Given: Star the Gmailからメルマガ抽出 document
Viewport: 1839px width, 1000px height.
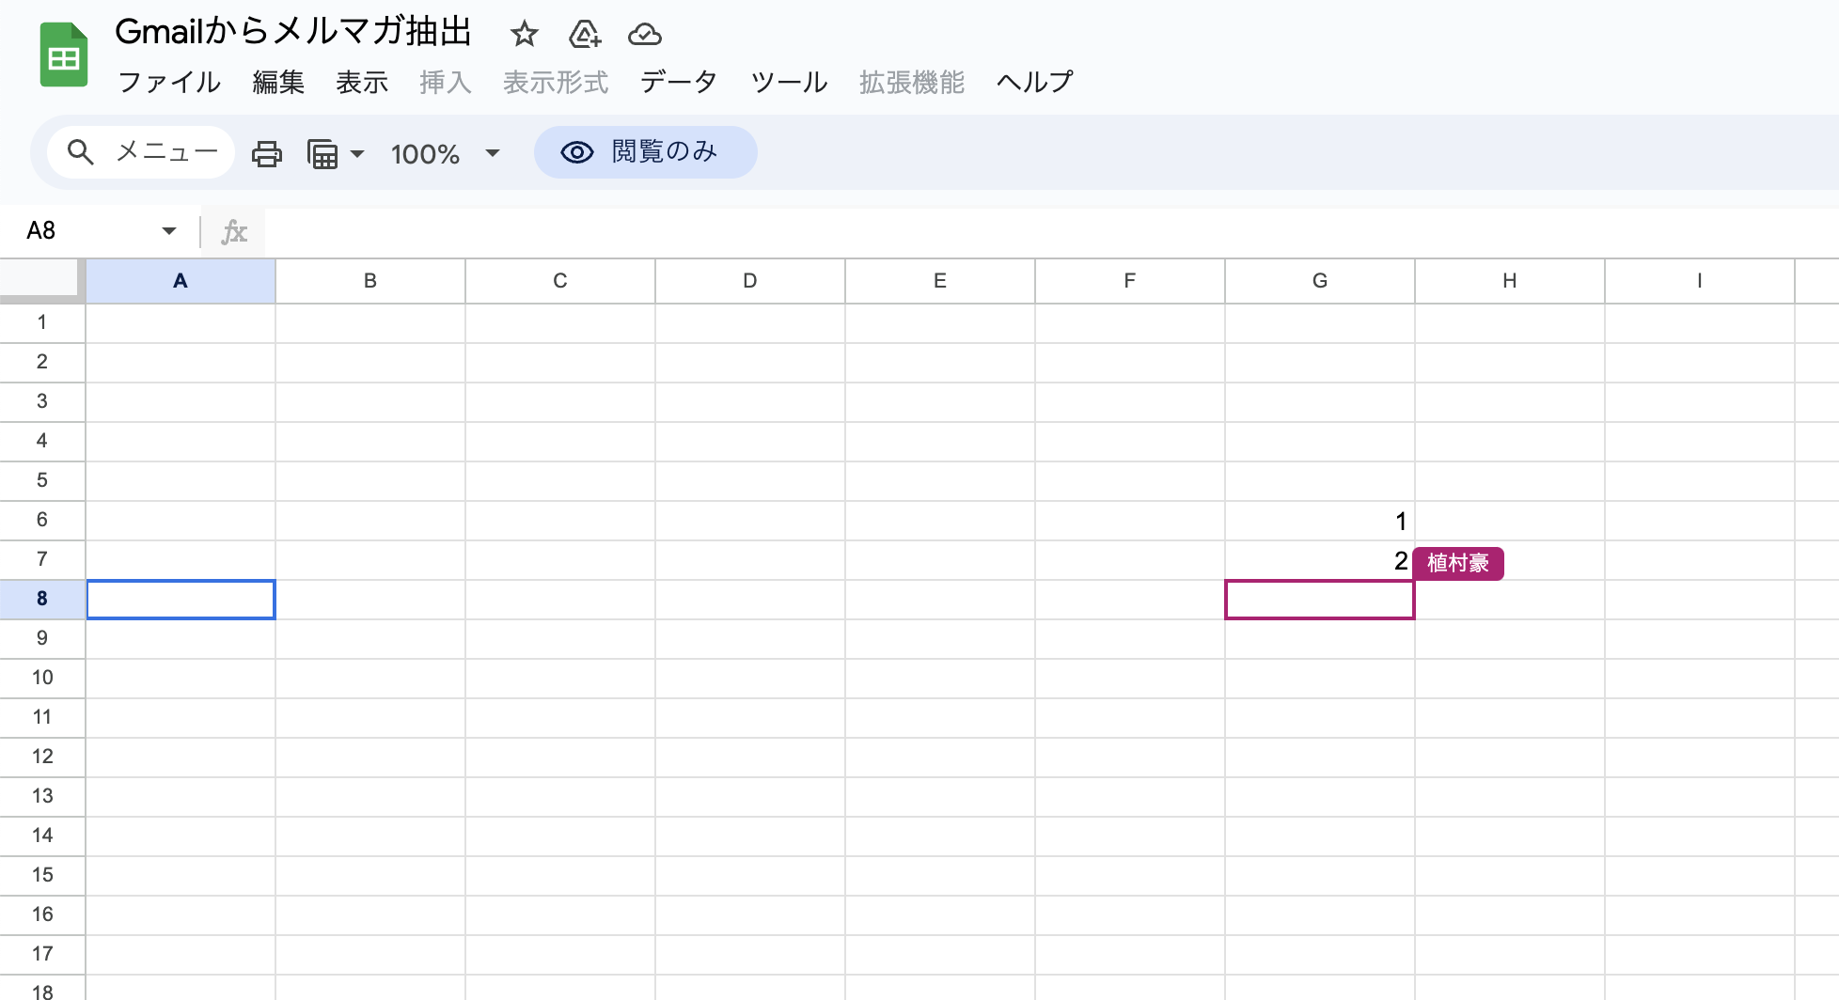Looking at the screenshot, I should pyautogui.click(x=524, y=35).
